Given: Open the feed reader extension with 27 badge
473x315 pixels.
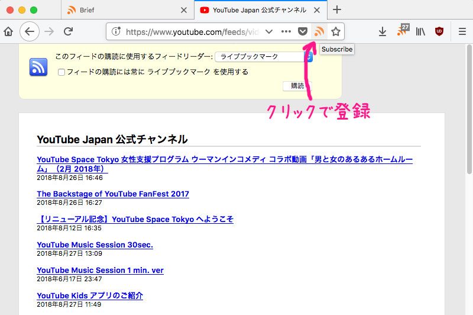Looking at the screenshot, I should pos(402,31).
